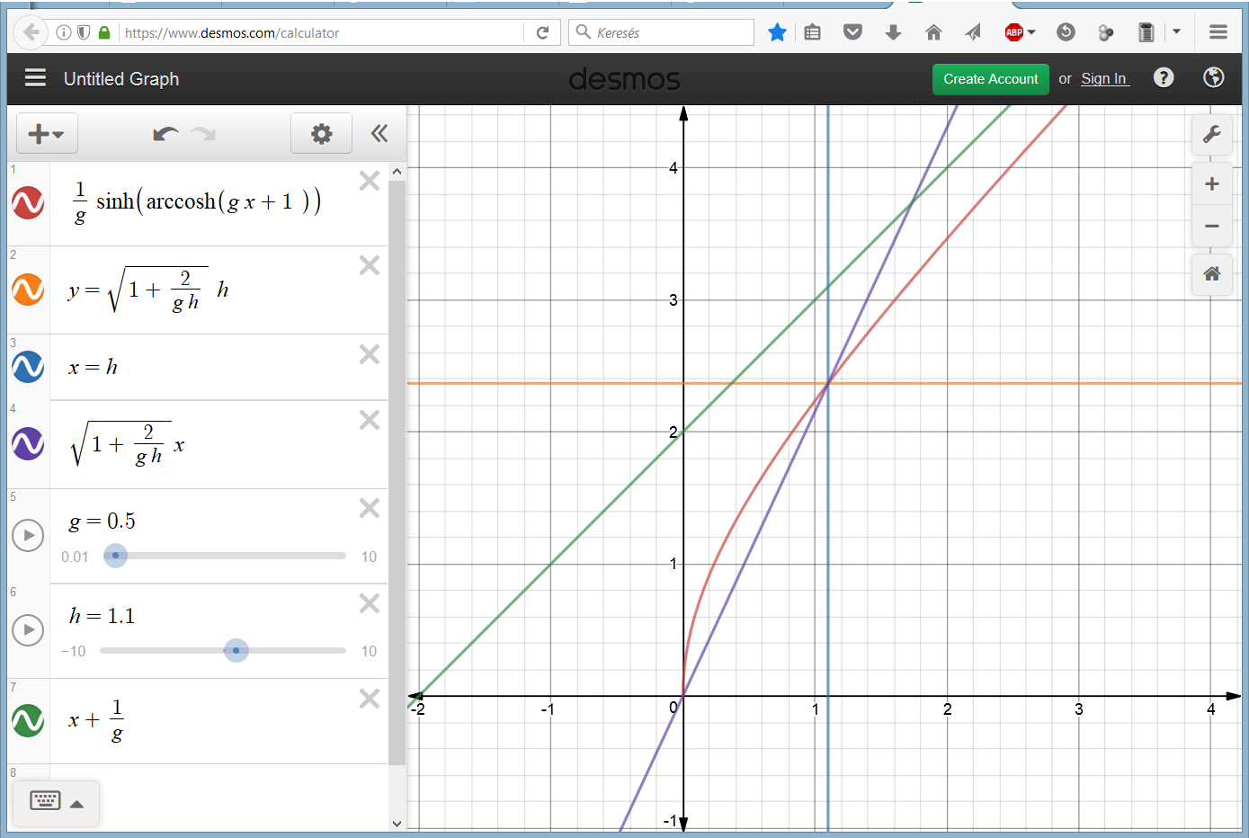Zoom in on the graph

pos(1211,183)
